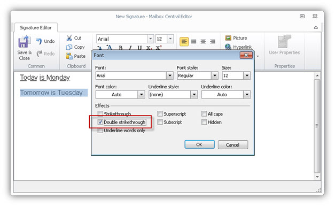This screenshot has width=335, height=206.
Task: Open the Size dropdown in dialog
Action: coord(247,75)
